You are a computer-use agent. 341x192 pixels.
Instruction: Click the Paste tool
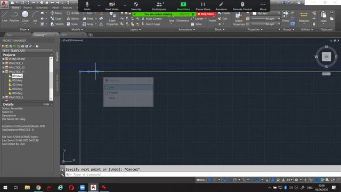click(x=323, y=17)
